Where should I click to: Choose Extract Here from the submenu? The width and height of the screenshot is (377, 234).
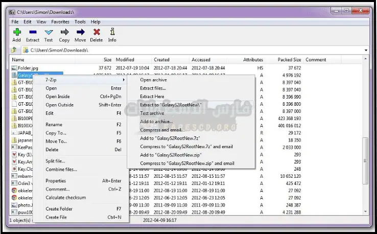click(x=152, y=97)
